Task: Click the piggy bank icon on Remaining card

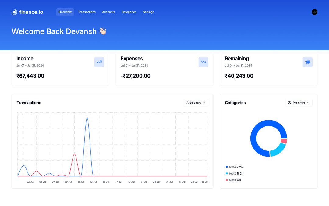Action: click(307, 62)
